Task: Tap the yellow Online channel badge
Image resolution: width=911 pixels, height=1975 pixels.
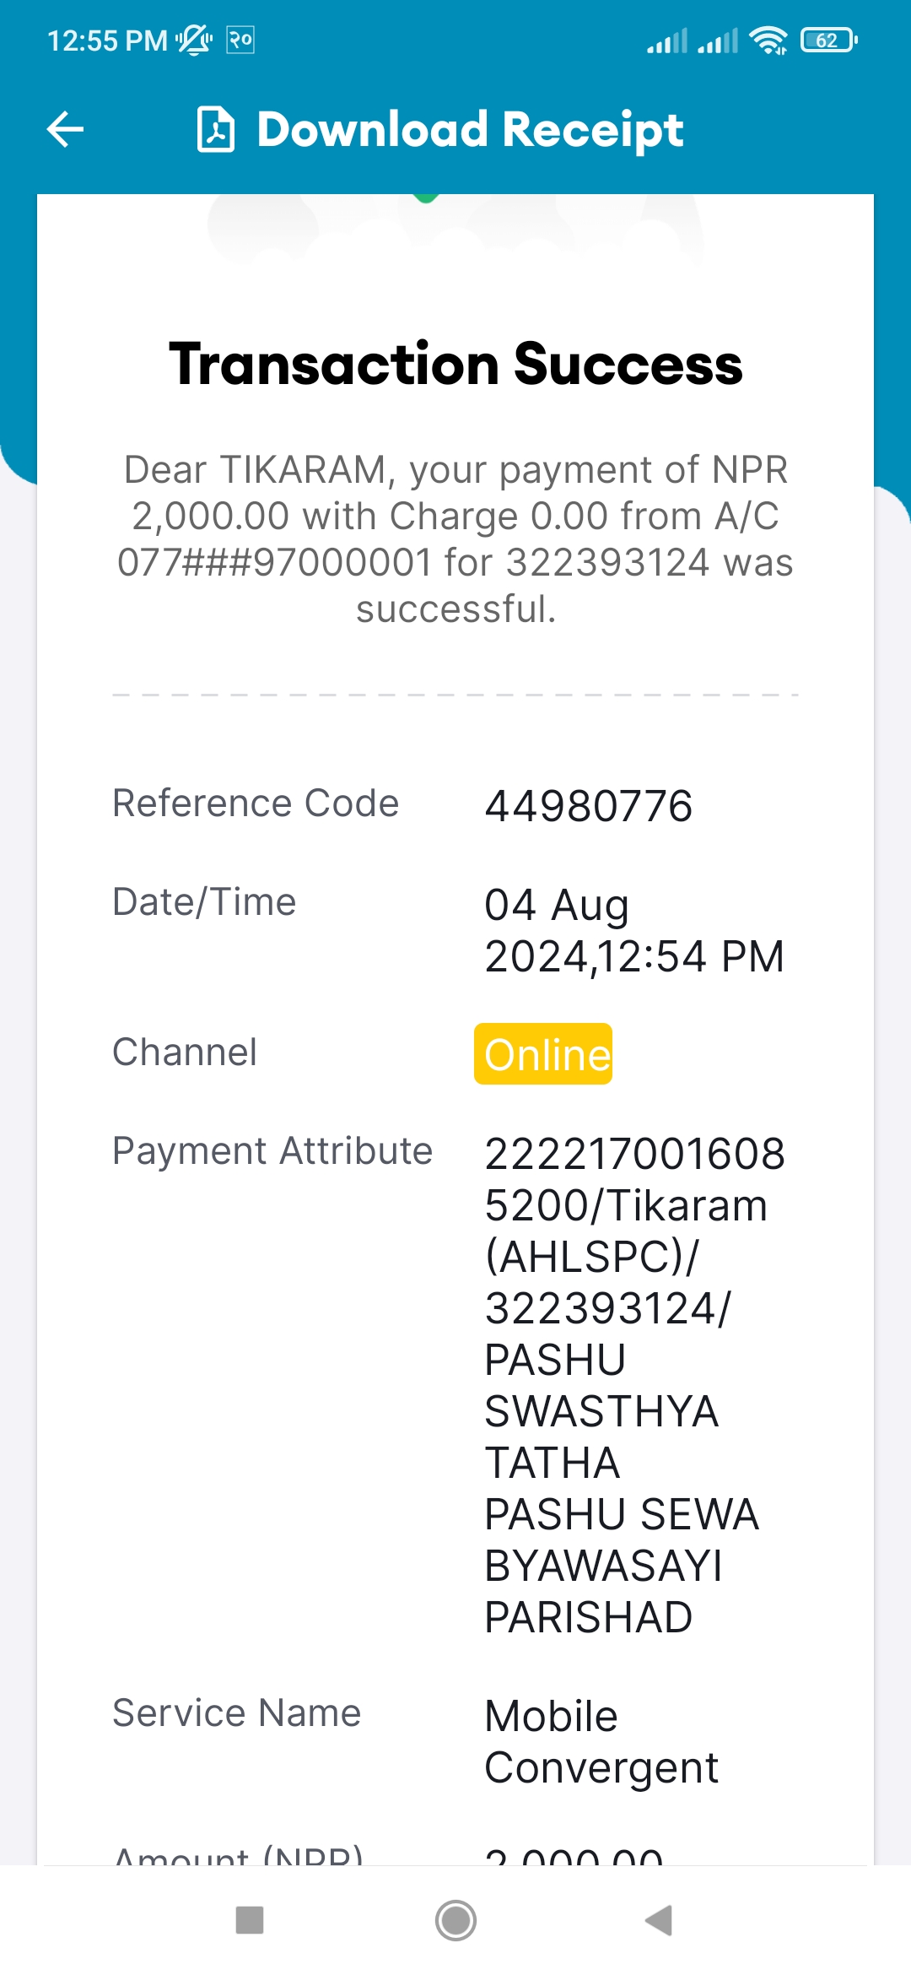Action: 543,1053
